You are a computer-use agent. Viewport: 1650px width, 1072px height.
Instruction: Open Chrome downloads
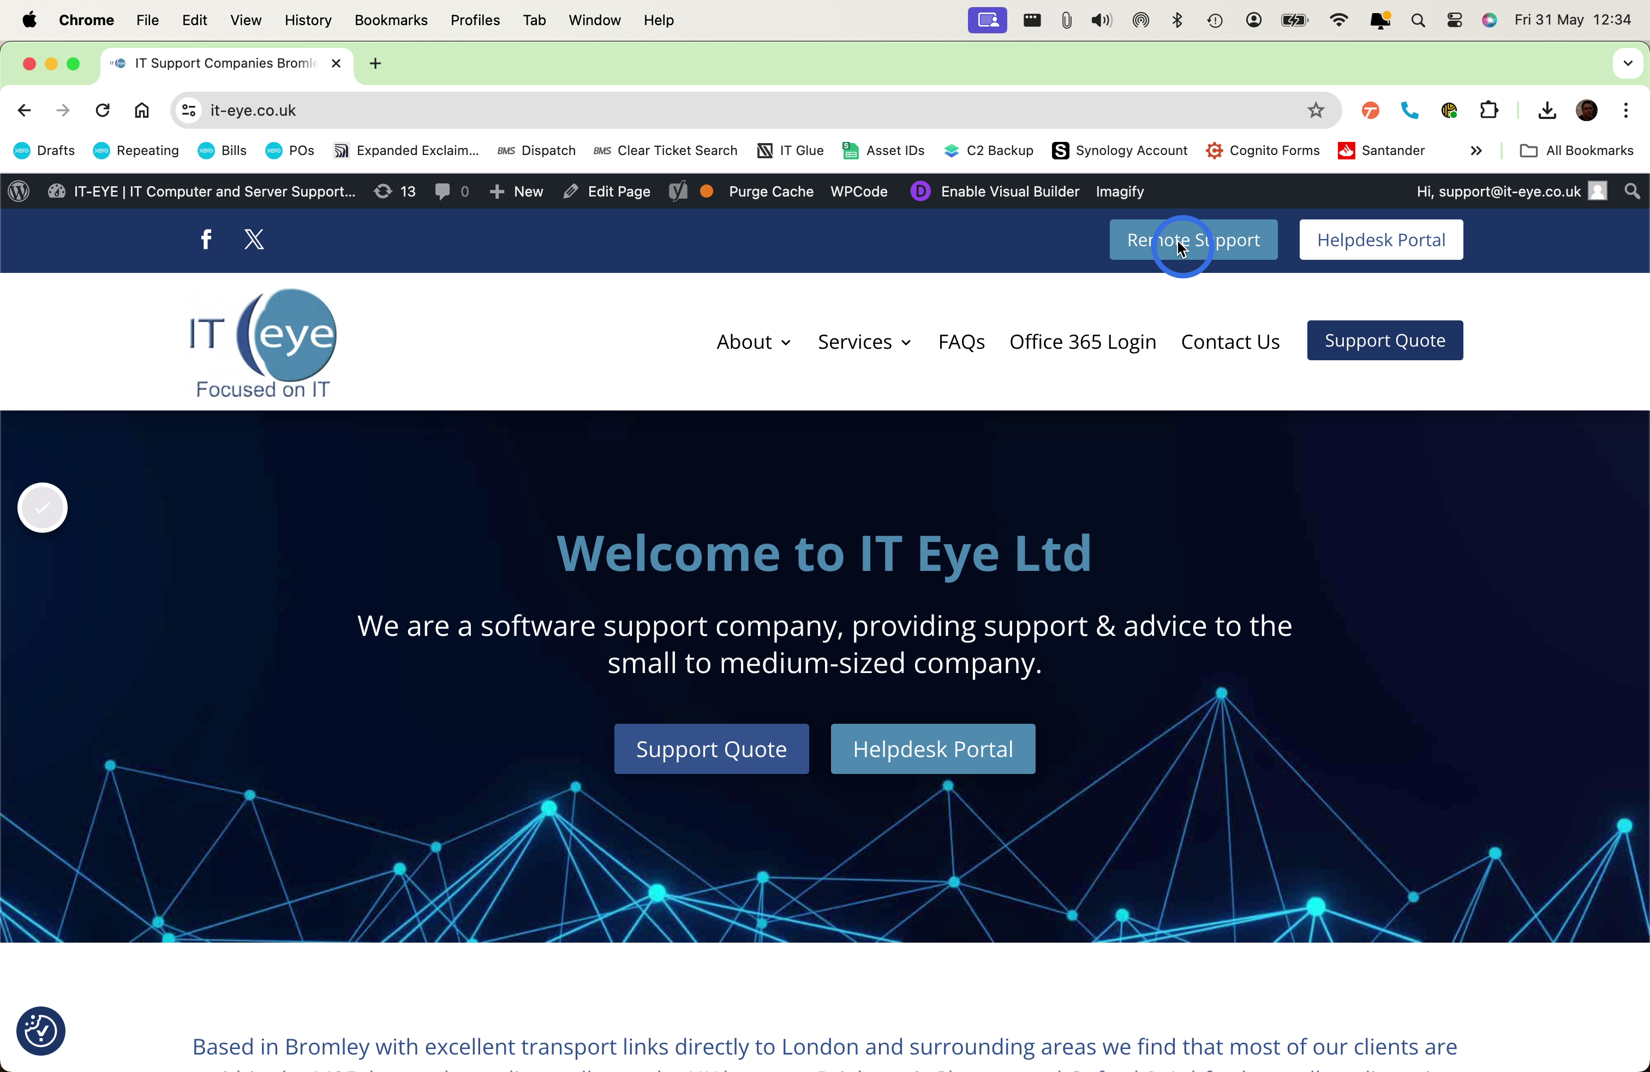coord(1547,110)
